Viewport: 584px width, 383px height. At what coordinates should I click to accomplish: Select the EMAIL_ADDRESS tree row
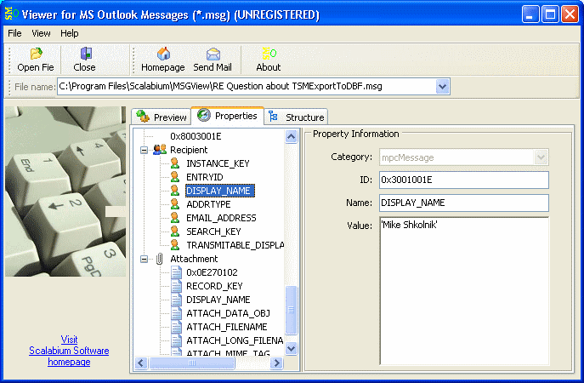[221, 218]
